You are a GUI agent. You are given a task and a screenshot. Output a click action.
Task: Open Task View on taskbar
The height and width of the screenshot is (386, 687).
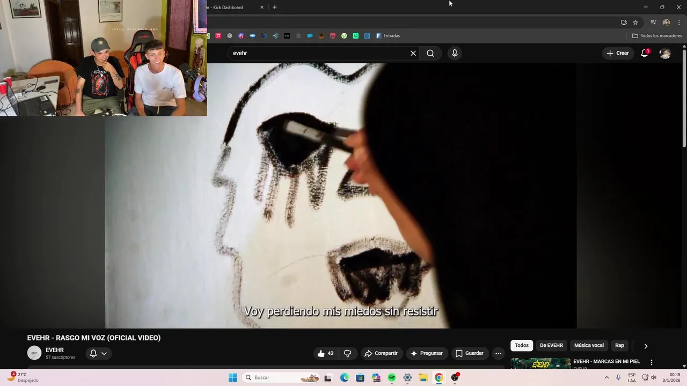click(x=328, y=377)
